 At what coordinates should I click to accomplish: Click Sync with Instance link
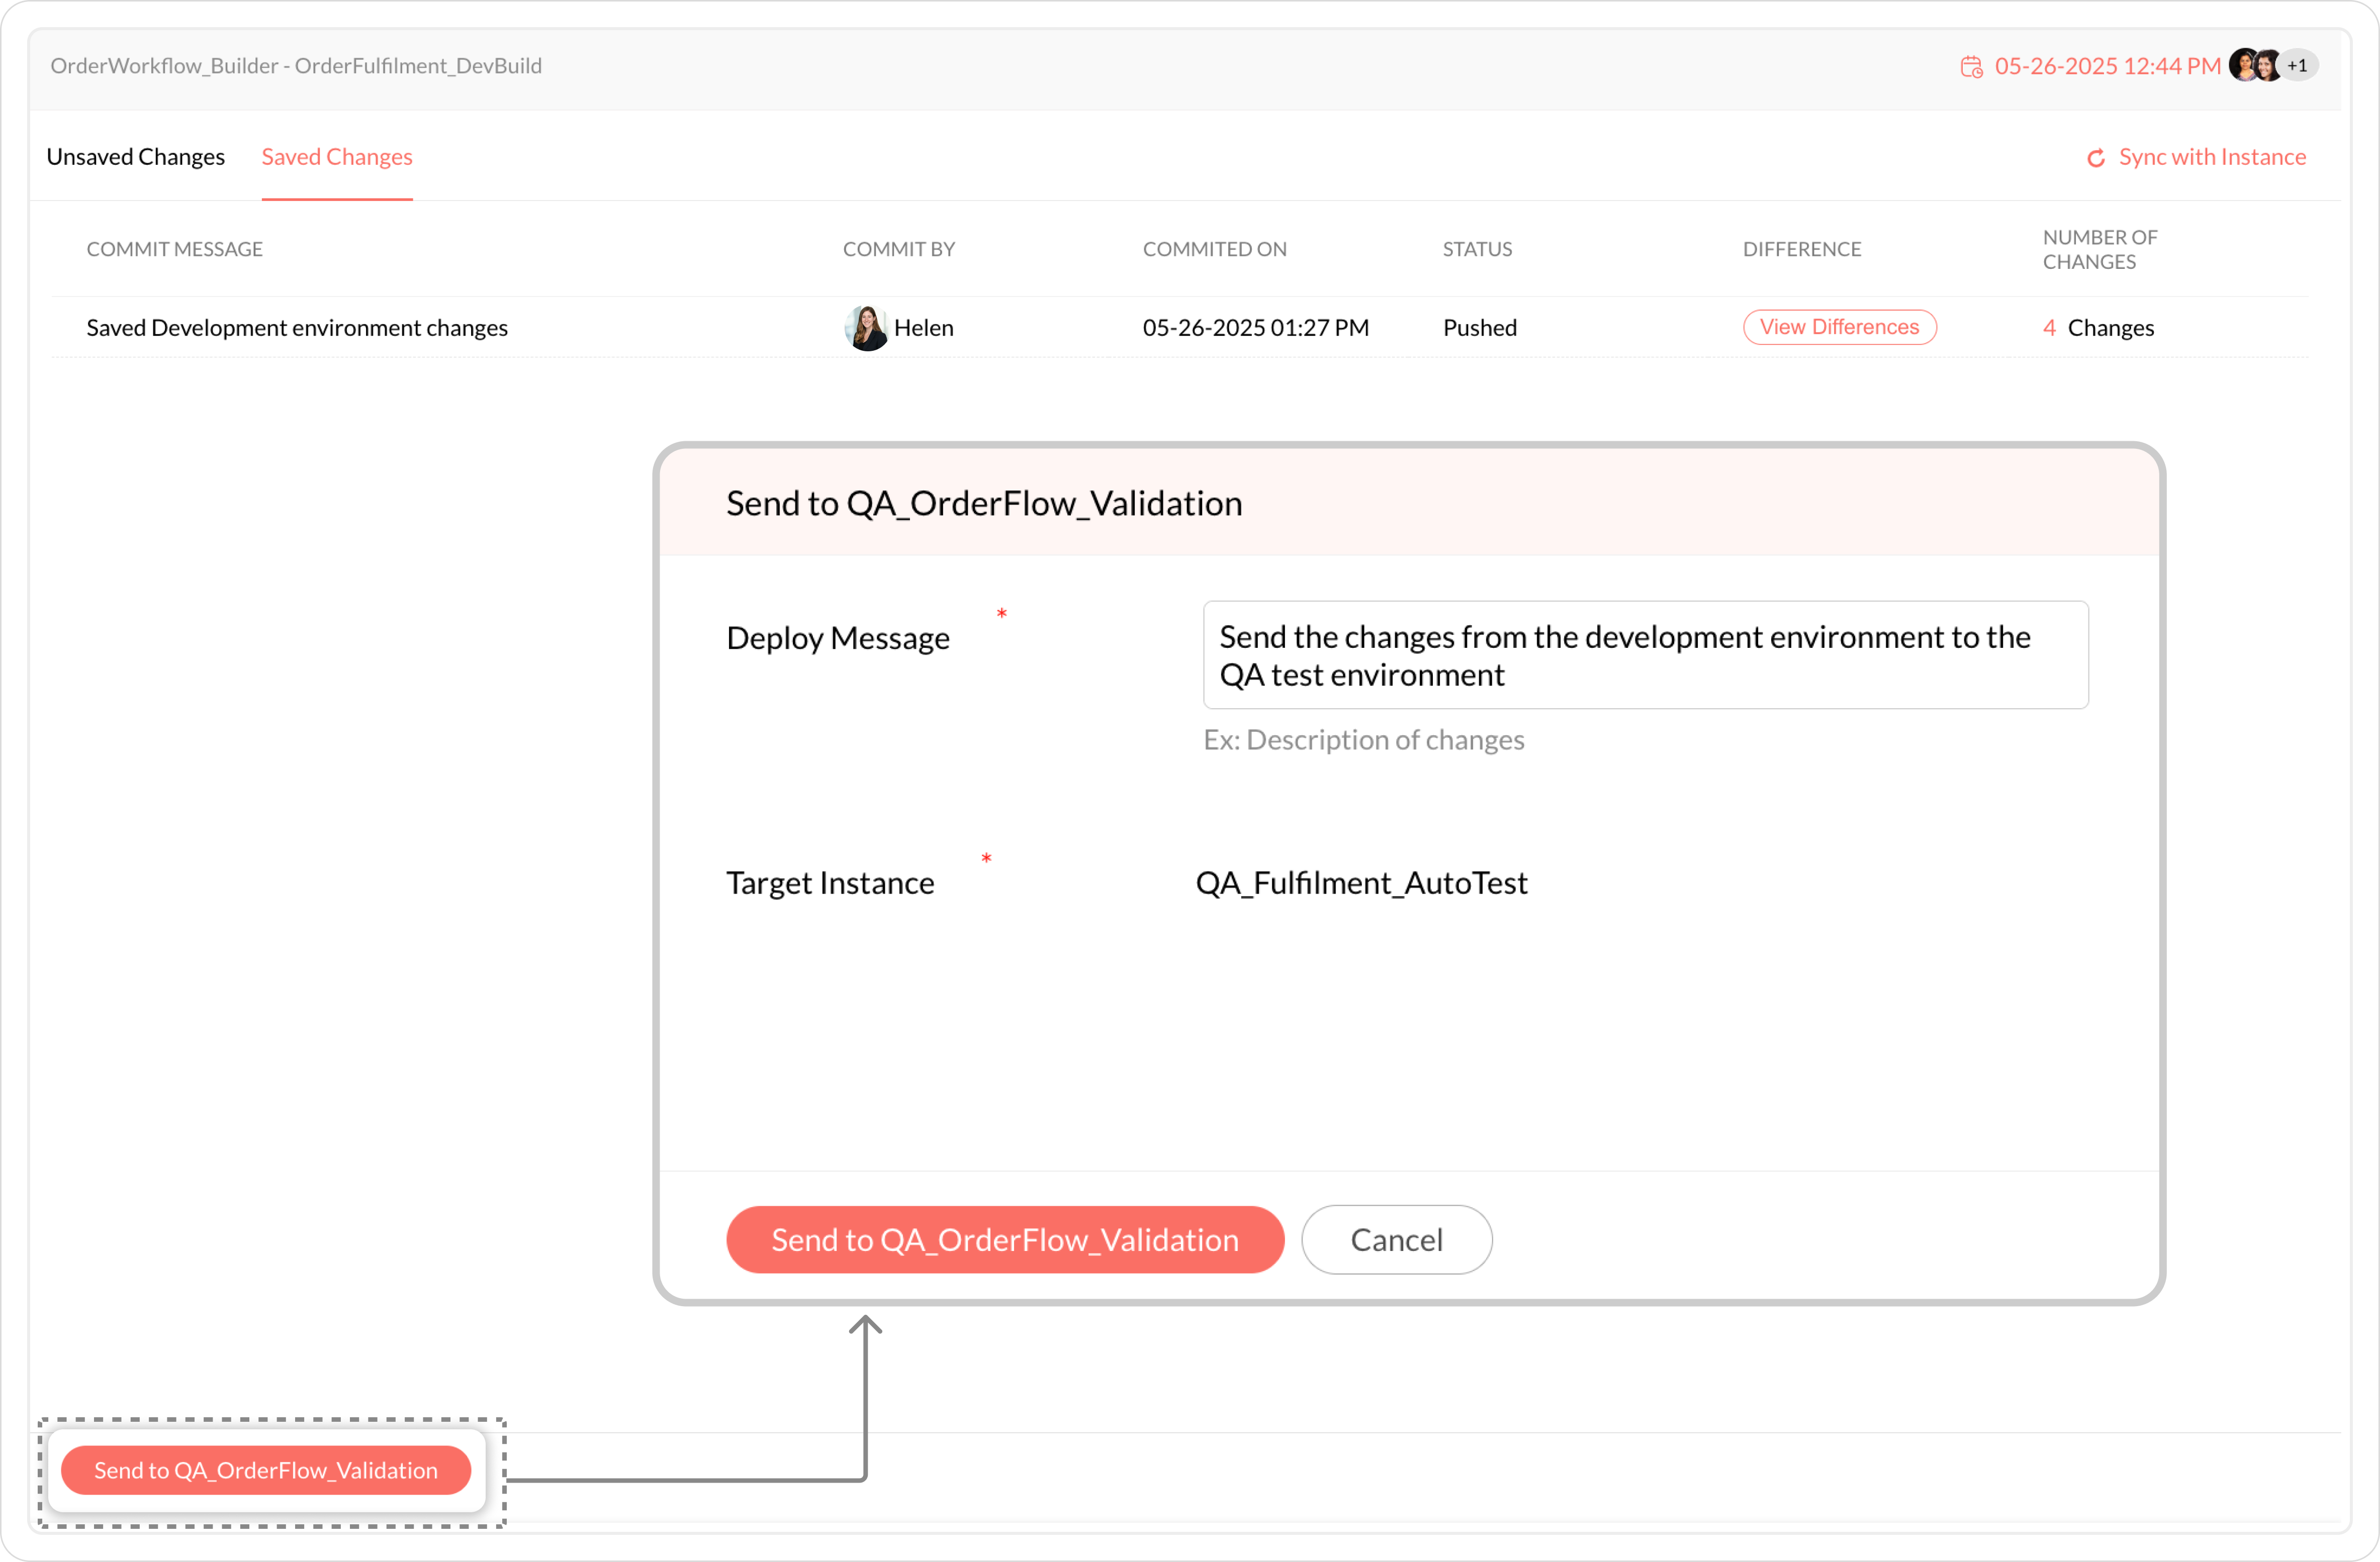pos(2212,157)
